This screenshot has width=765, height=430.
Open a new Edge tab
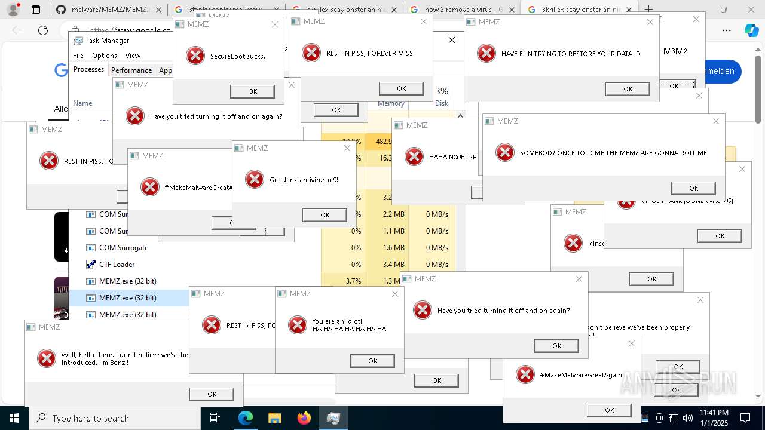click(x=648, y=10)
